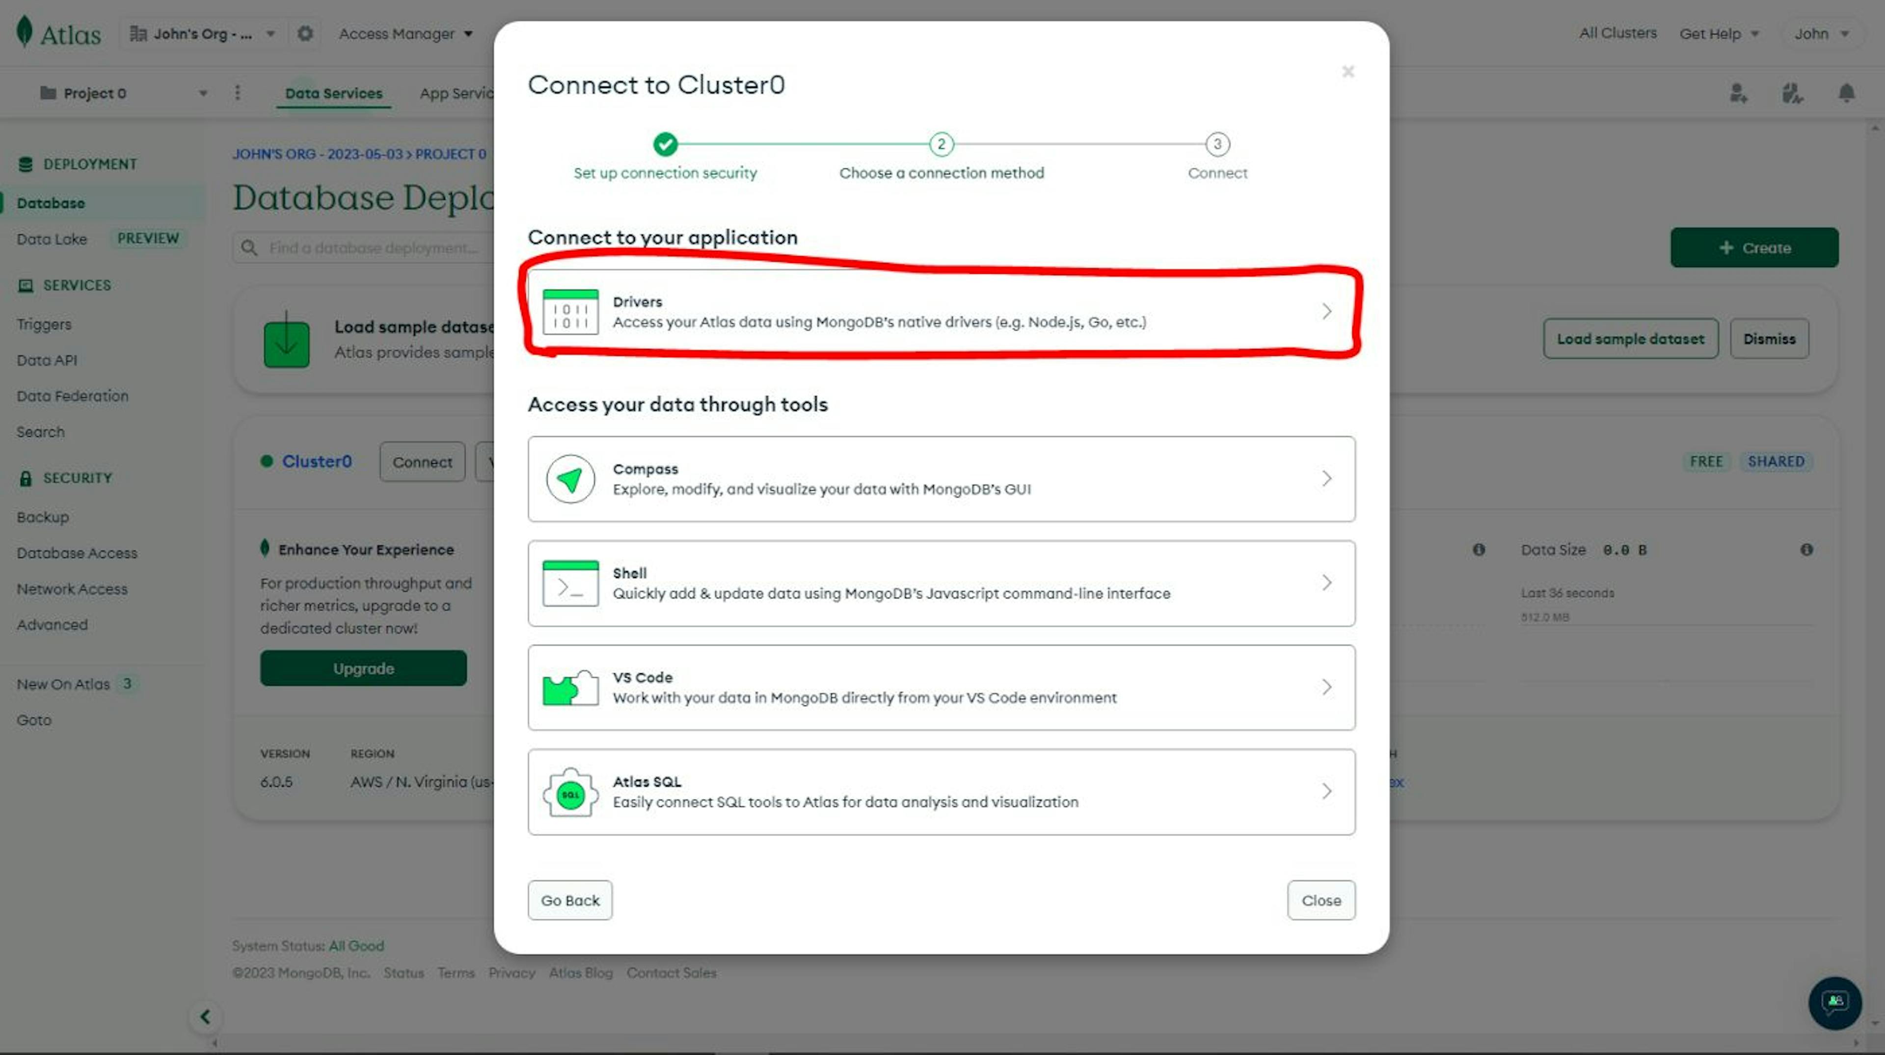Click the search magnifier icon
This screenshot has width=1885, height=1055.
(x=249, y=247)
